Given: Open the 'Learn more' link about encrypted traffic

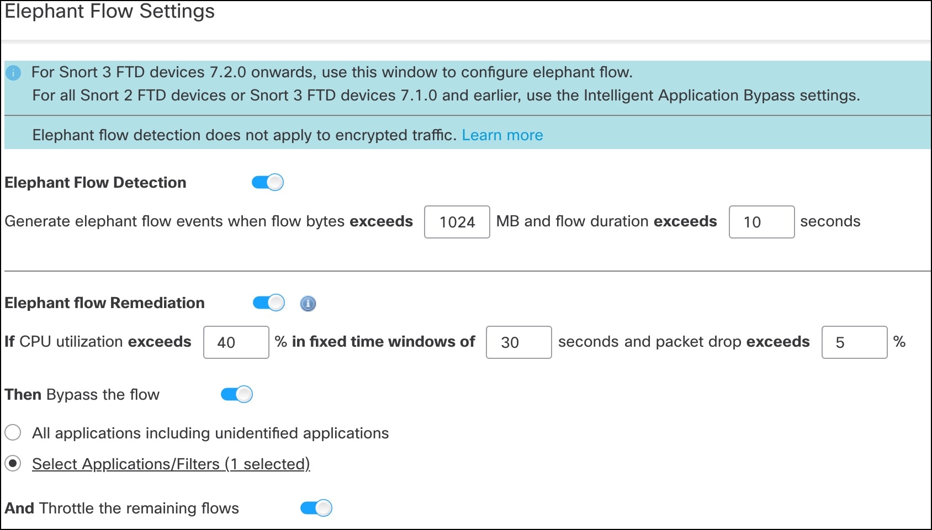Looking at the screenshot, I should [x=502, y=135].
